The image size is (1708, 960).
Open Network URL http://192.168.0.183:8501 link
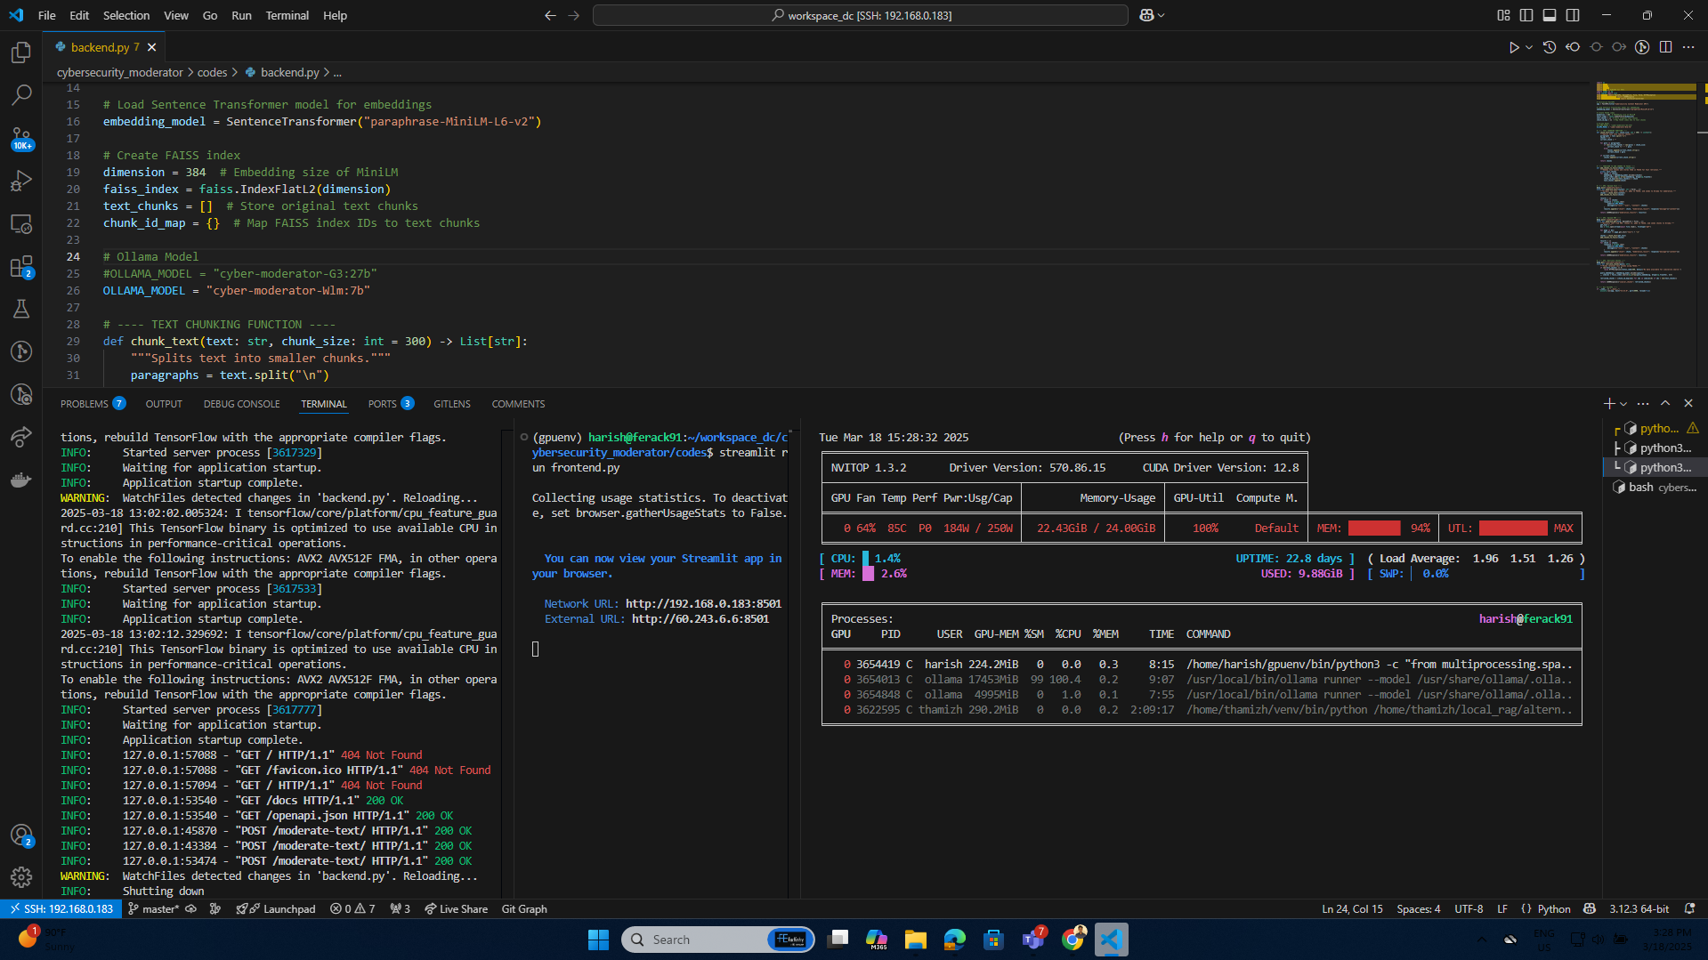click(703, 604)
